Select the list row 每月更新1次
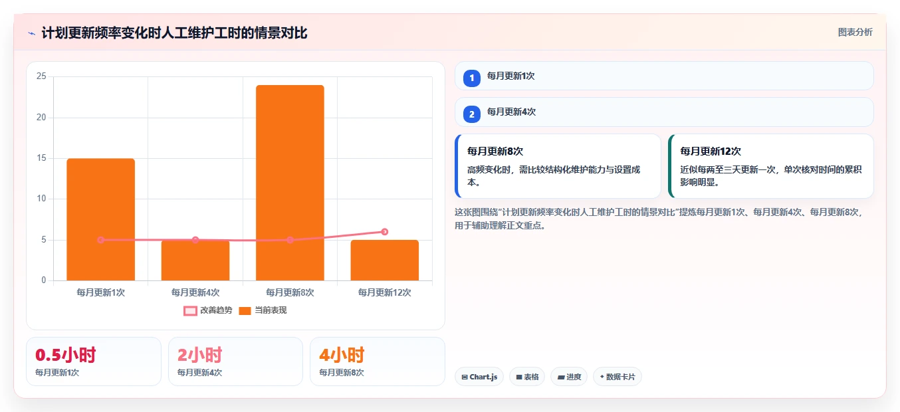 pos(664,76)
